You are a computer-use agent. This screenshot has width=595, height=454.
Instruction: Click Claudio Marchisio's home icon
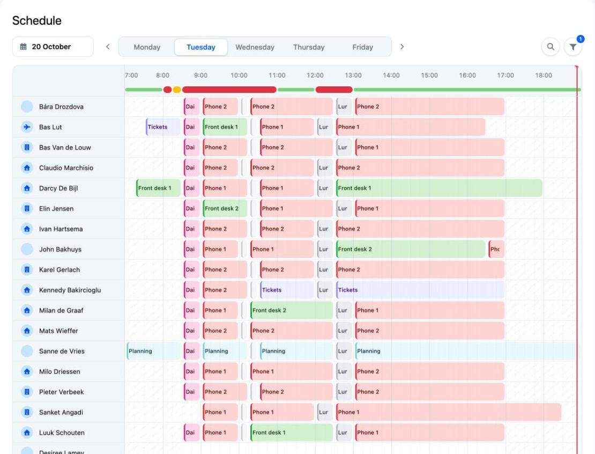point(27,167)
